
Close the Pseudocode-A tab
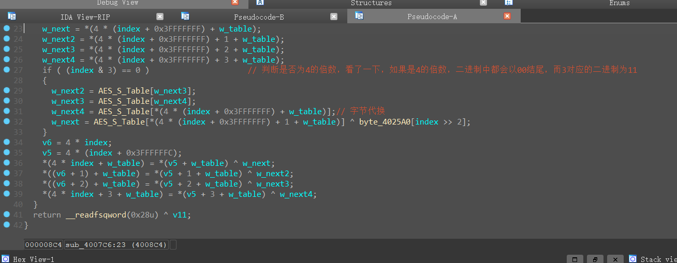point(507,17)
